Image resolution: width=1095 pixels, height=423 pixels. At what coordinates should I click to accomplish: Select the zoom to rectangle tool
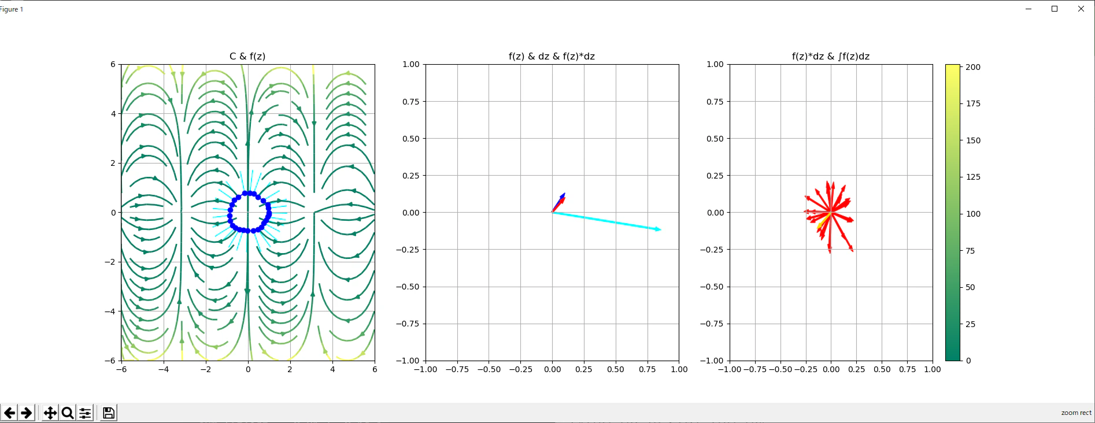68,413
